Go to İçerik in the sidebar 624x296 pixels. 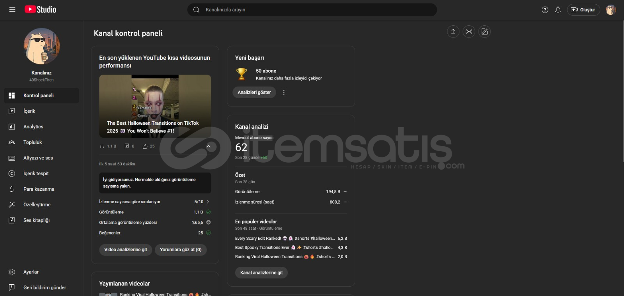(x=29, y=111)
